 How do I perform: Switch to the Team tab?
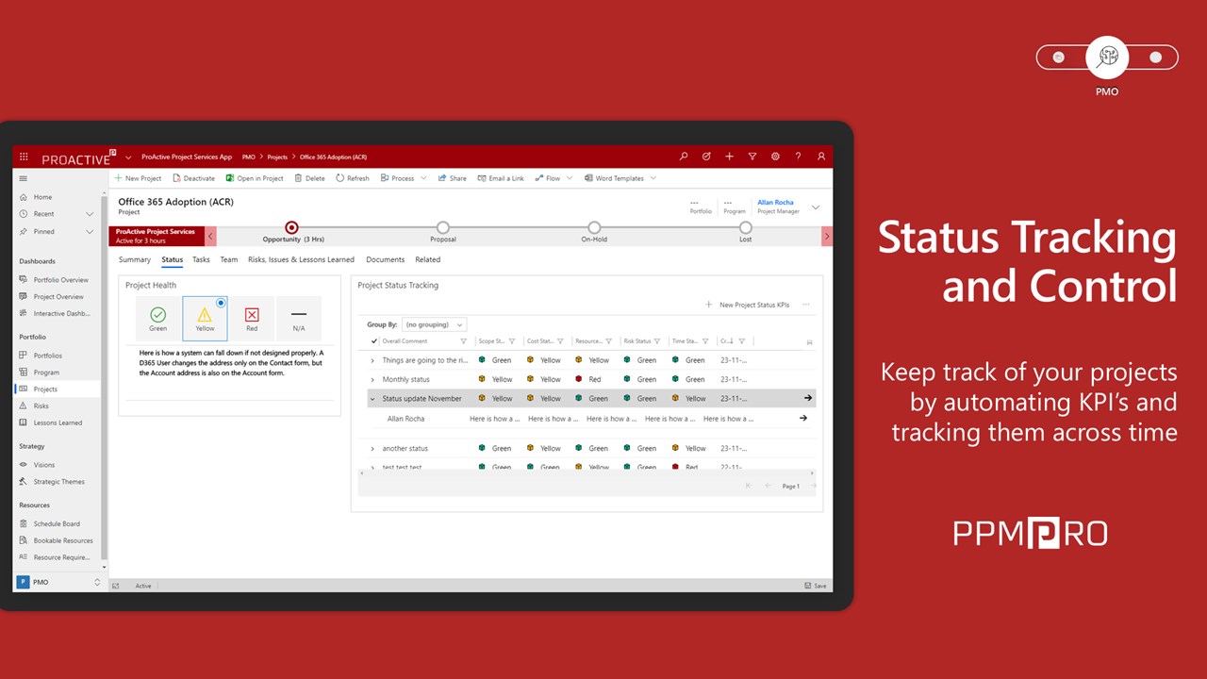pyautogui.click(x=229, y=259)
